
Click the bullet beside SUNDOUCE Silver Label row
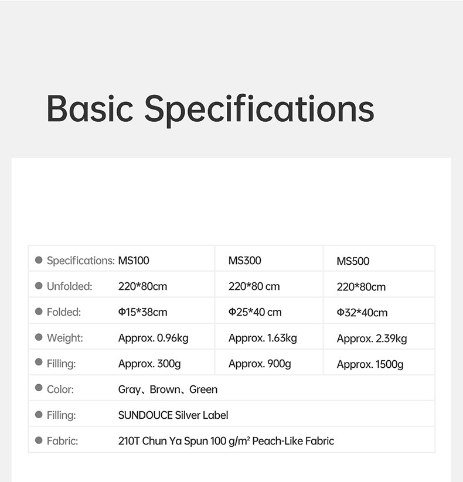(39, 415)
